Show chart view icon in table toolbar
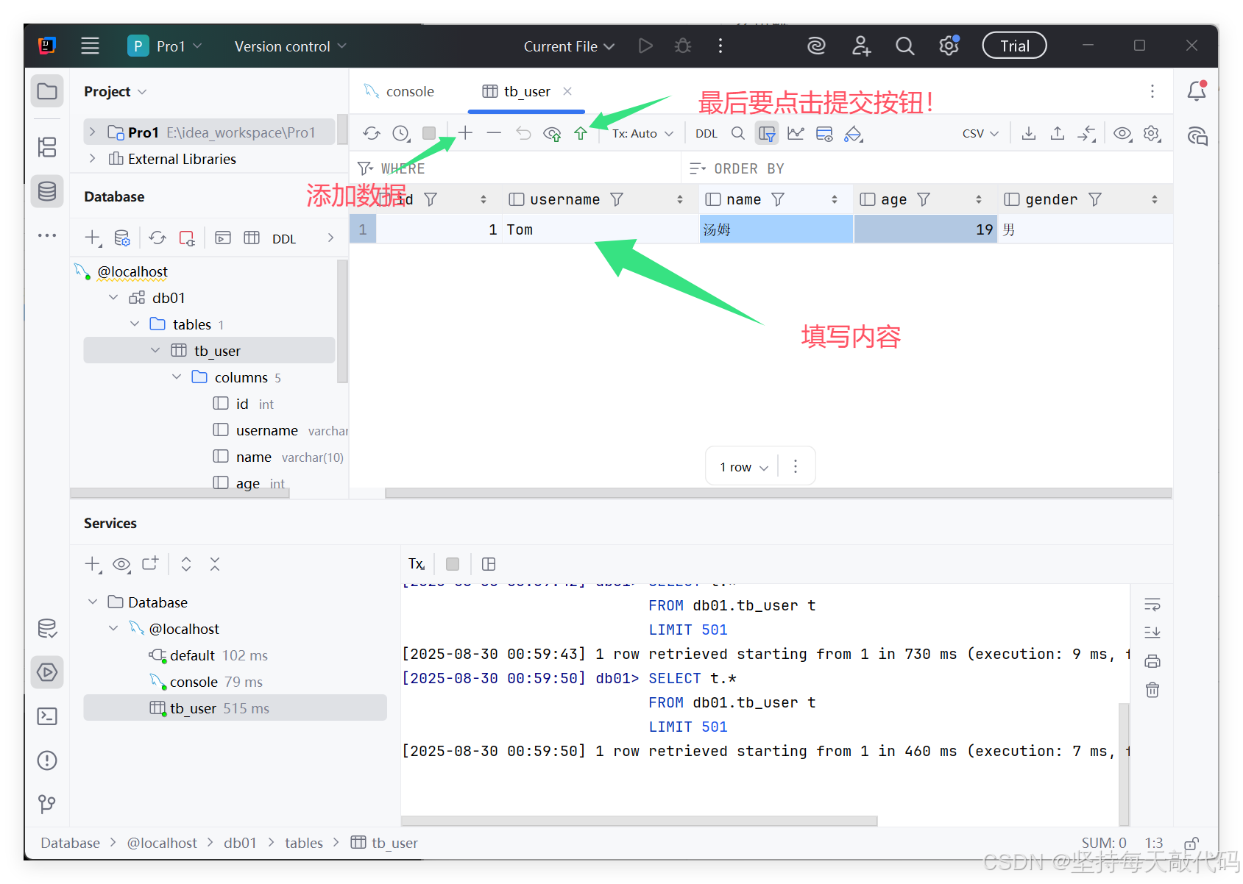 click(796, 133)
